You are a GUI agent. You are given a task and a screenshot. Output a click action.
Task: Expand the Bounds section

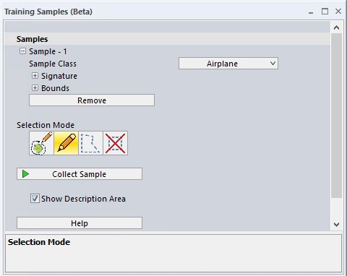point(35,88)
